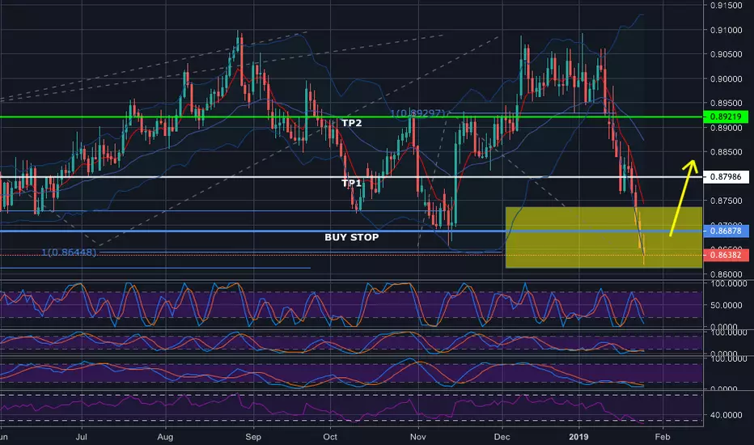Click the TP1 label on the chart
The width and height of the screenshot is (754, 445).
351,183
